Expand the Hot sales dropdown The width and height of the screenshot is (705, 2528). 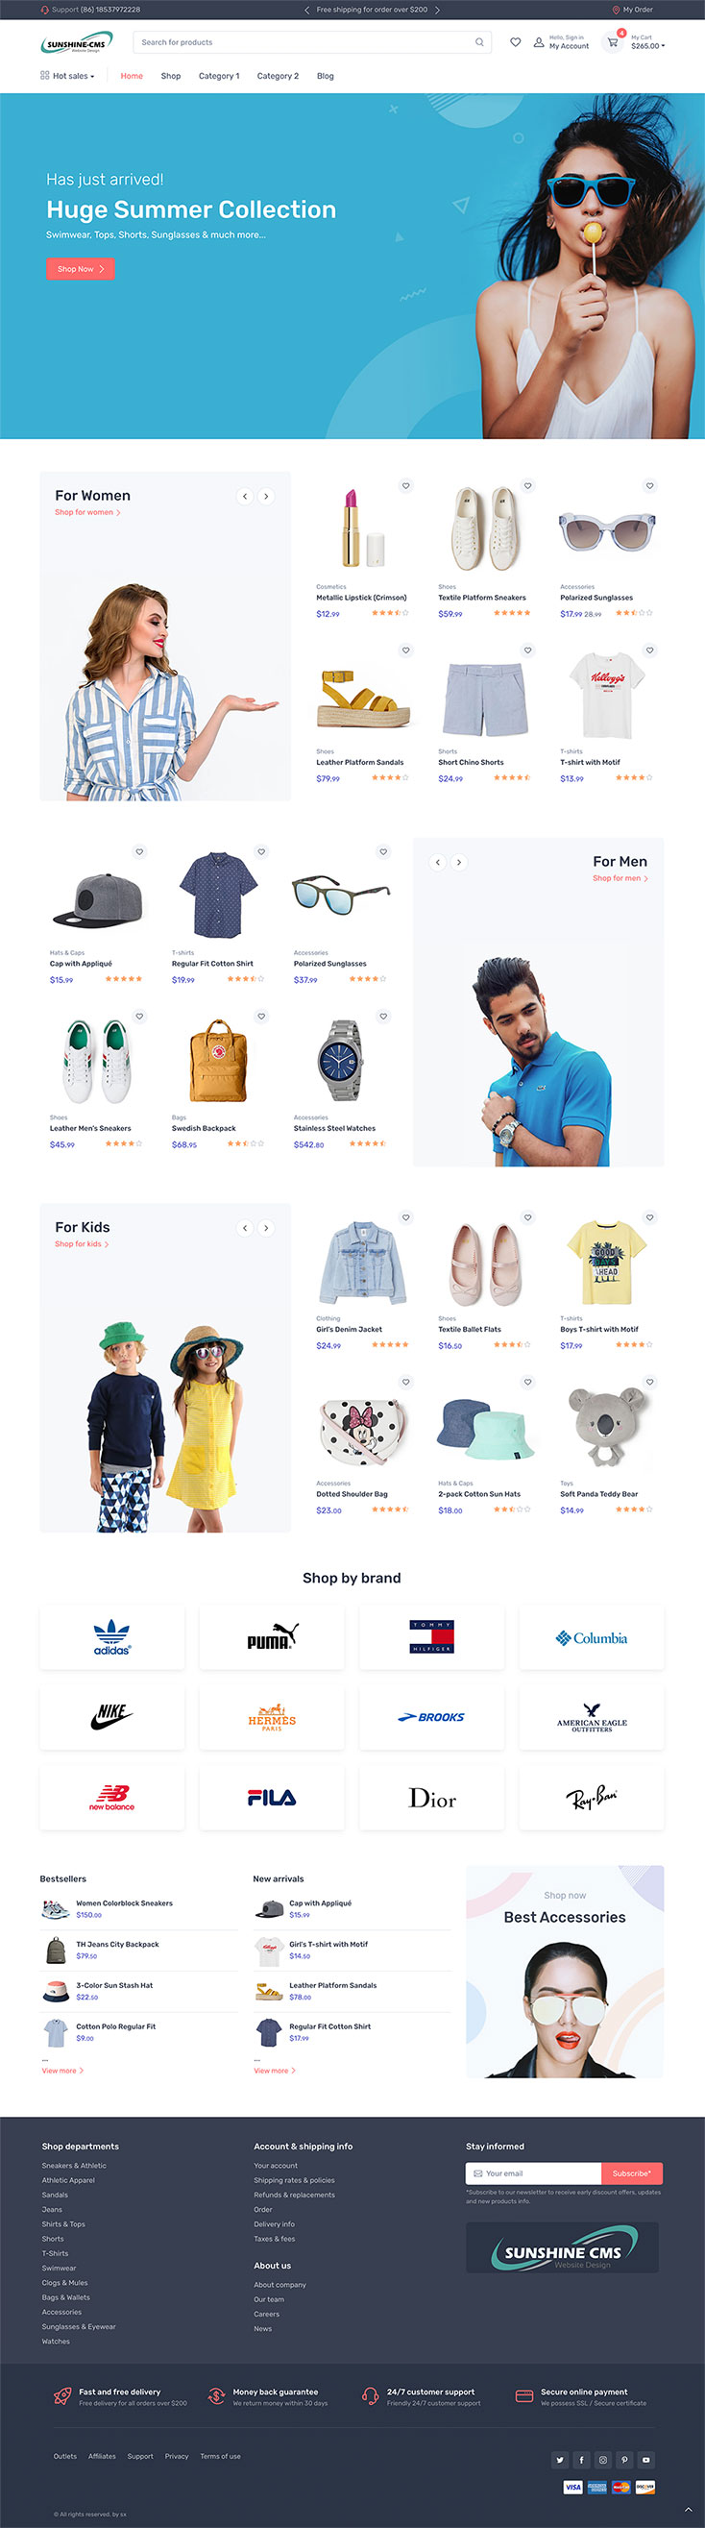point(67,76)
